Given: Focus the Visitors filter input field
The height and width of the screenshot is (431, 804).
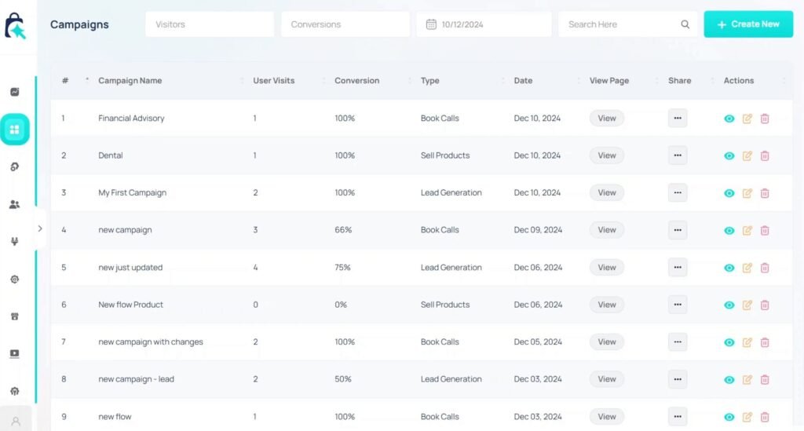Looking at the screenshot, I should tap(209, 24).
